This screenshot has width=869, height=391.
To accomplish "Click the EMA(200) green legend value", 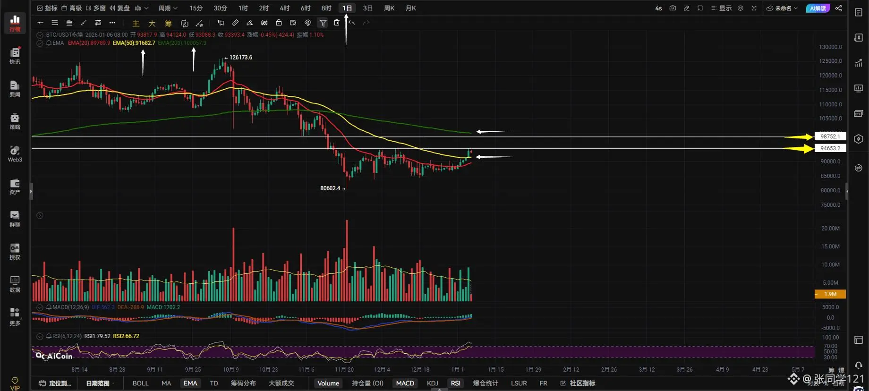I will click(182, 43).
